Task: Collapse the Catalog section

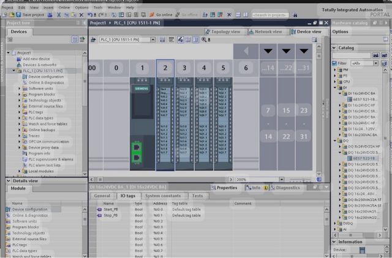Action: point(334,48)
